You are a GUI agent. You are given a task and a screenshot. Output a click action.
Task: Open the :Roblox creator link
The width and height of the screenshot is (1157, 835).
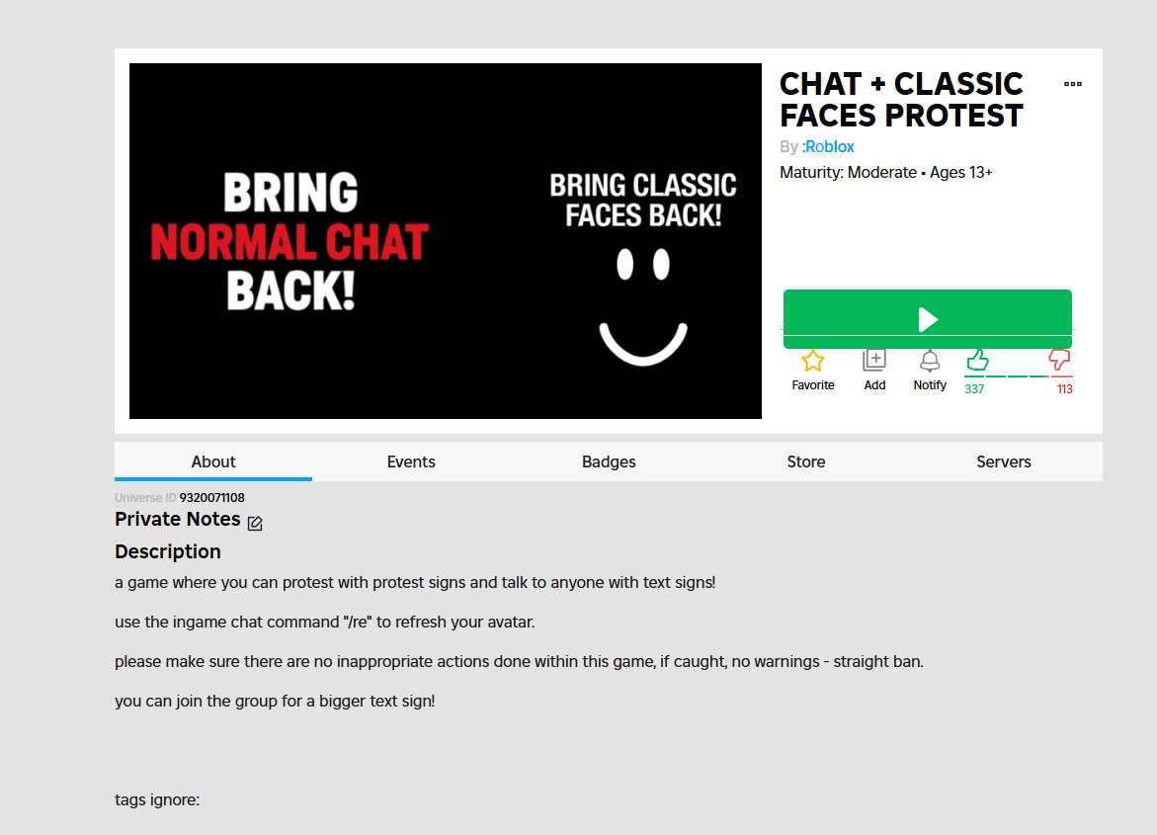(828, 147)
